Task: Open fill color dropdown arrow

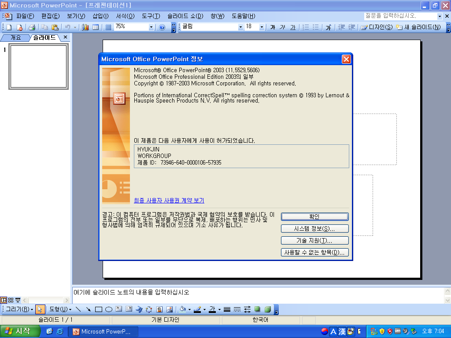Action: coord(189,309)
